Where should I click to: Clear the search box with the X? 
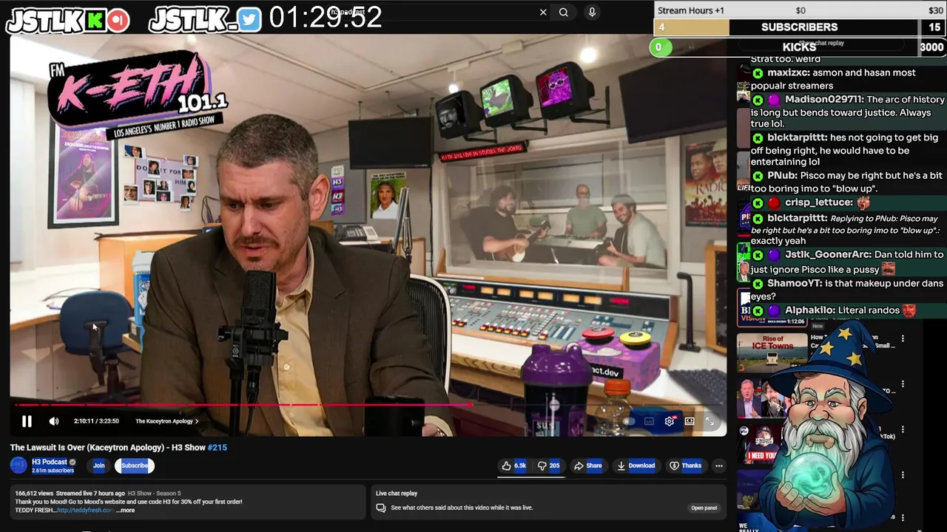pos(543,12)
